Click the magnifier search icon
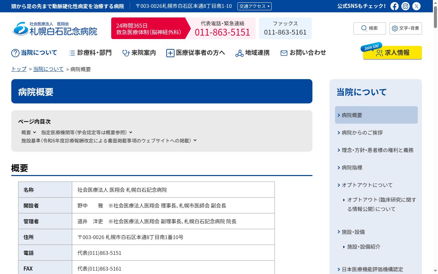Viewport: 438px width, 274px height. [x=364, y=28]
